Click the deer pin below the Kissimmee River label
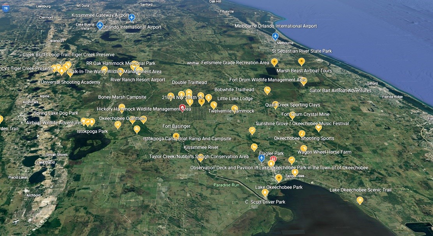Viewport: 433px width, 236px height. pos(254,147)
